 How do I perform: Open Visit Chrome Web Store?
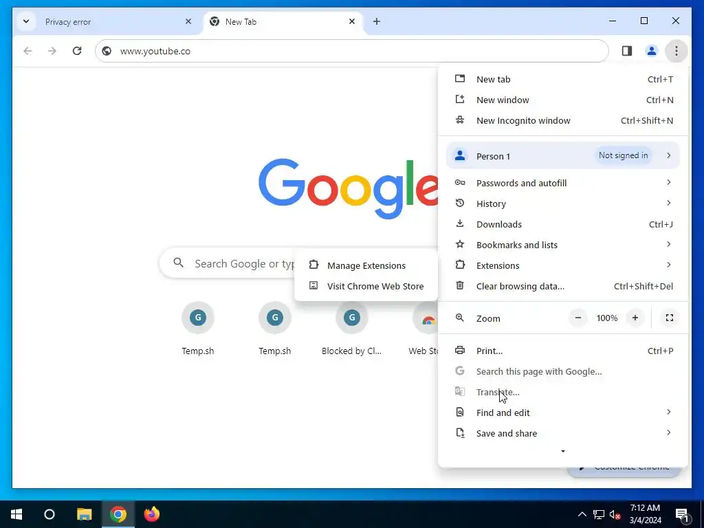[366, 286]
